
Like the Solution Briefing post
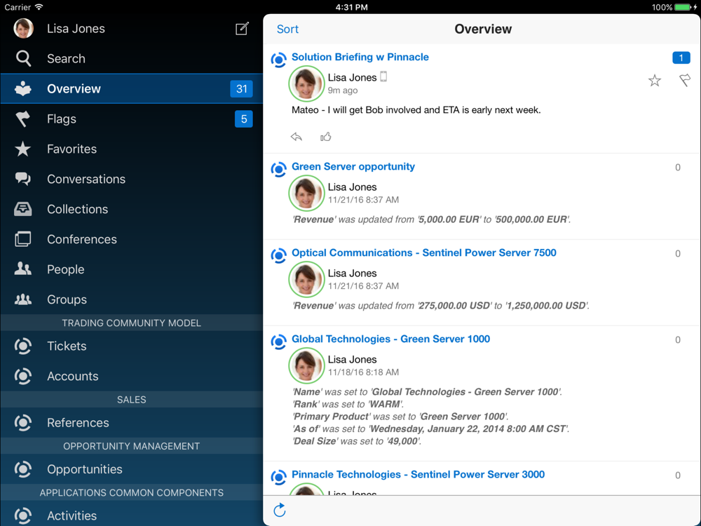point(325,137)
